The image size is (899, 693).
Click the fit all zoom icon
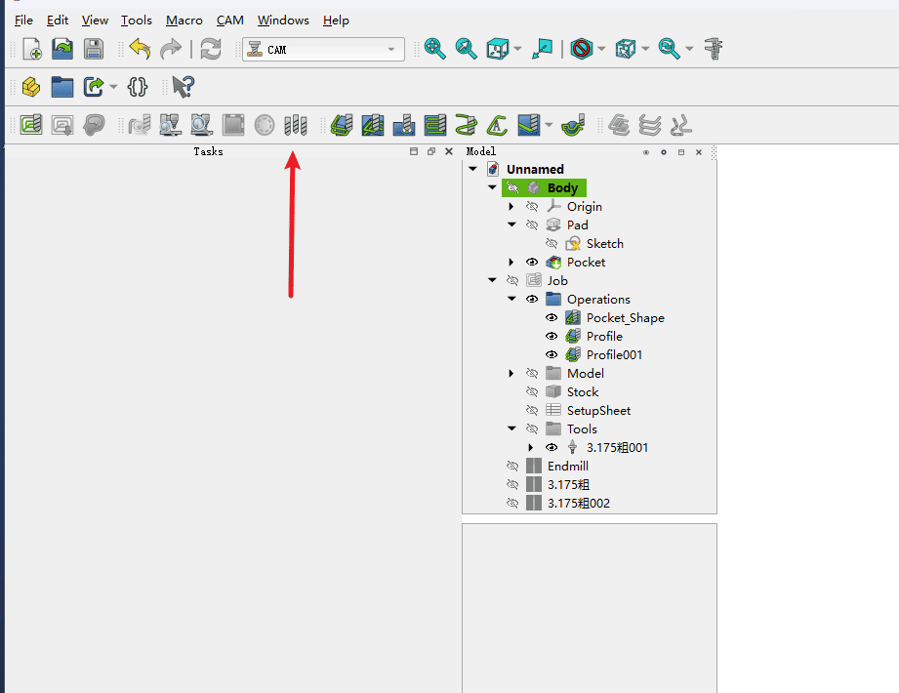coord(434,50)
